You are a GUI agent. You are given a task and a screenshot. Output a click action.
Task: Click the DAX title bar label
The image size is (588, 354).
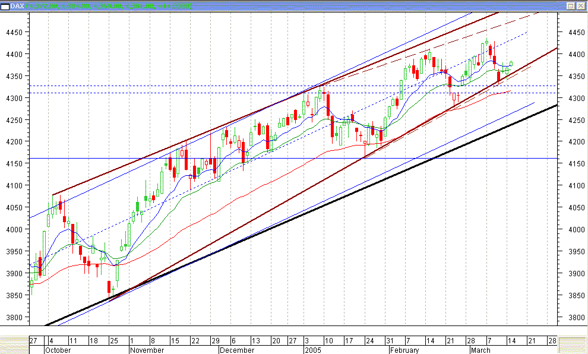pos(17,5)
